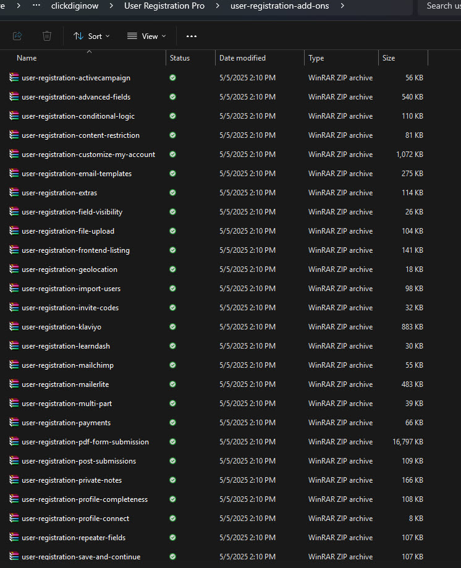The image size is (461, 568).
Task: Click the user-registration-geolocation archive icon
Action: point(14,269)
